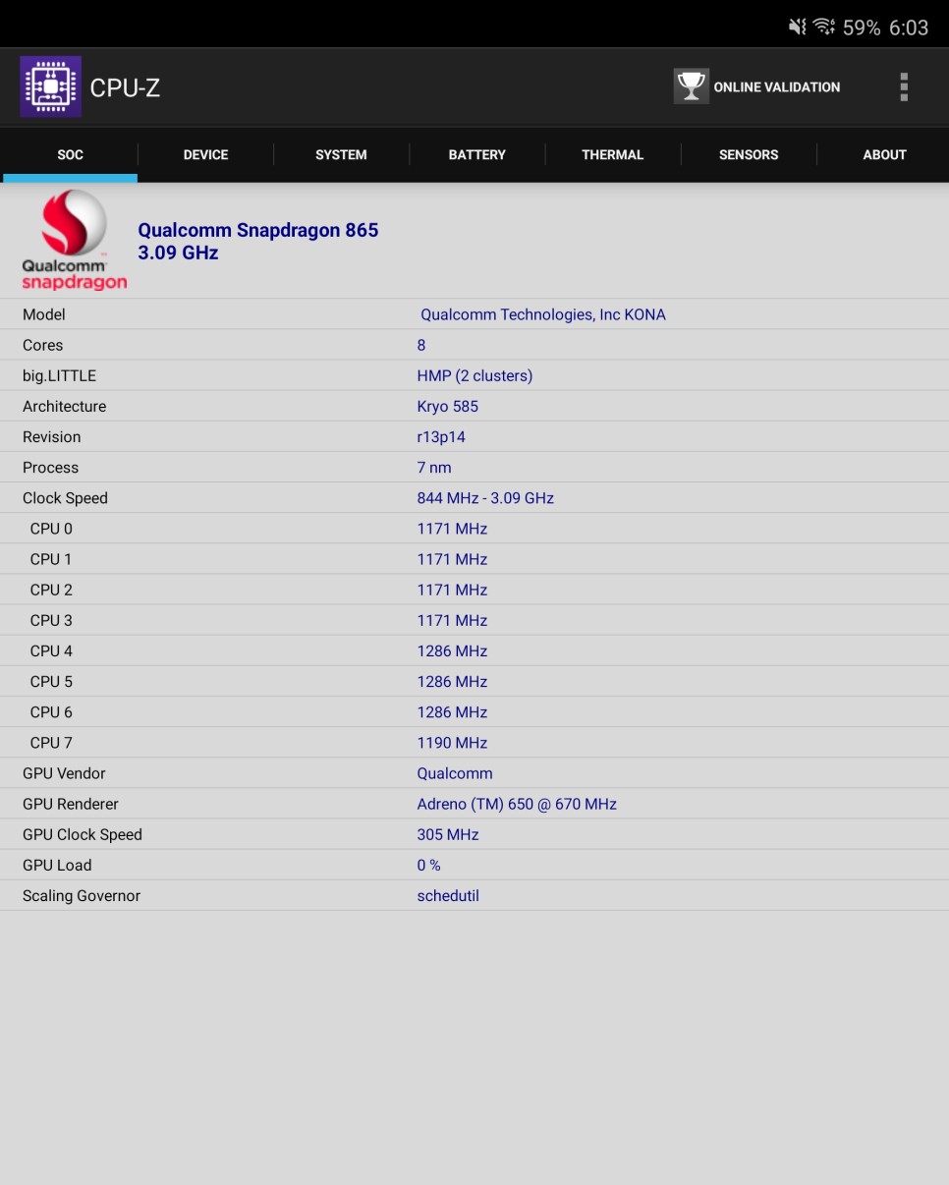Tap the HMP (2 clusters) value
This screenshot has height=1185, width=949.
[x=474, y=375]
